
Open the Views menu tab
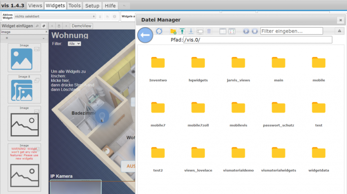[35, 5]
